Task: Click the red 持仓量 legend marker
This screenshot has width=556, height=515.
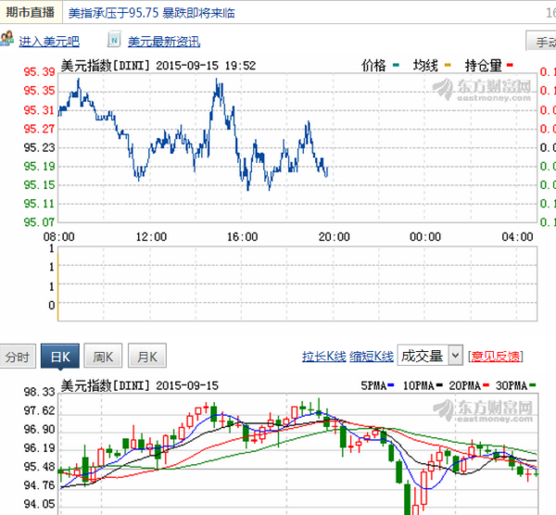Action: (510, 65)
